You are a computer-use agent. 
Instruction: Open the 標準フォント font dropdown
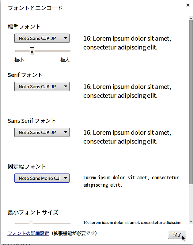coord(42,38)
